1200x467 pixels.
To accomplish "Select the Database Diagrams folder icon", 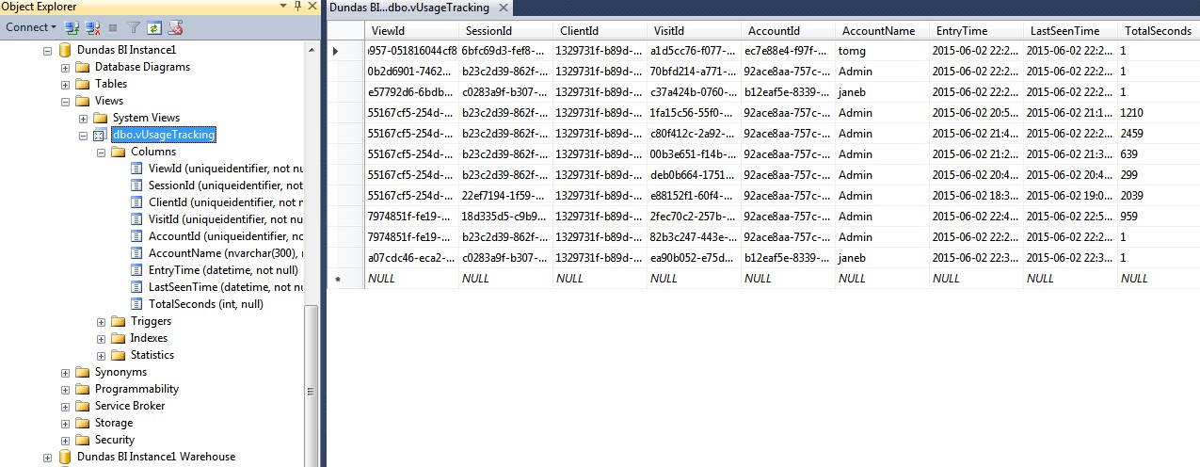I will (x=82, y=67).
